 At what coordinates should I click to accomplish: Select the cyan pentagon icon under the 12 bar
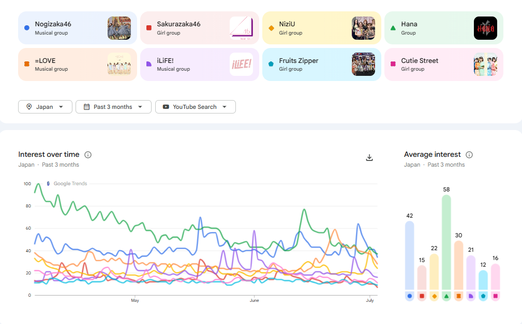[x=483, y=296]
